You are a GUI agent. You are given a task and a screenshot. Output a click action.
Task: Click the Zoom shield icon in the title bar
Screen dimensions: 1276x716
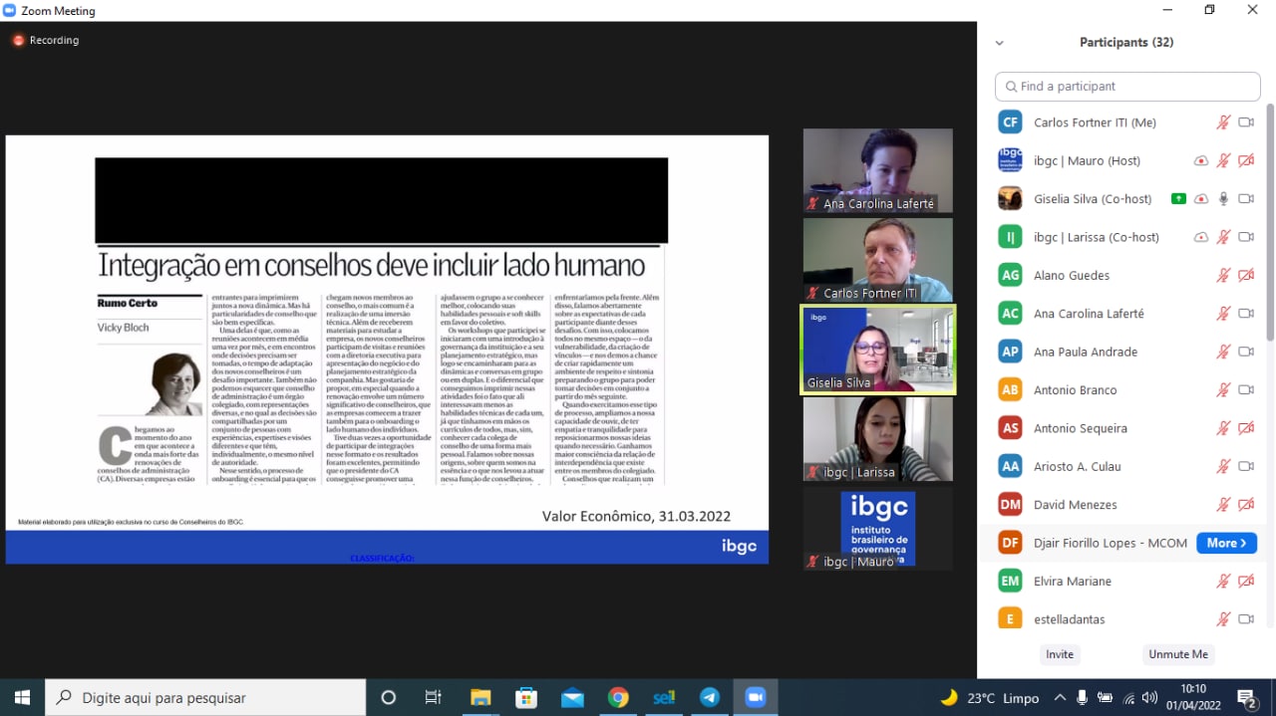click(x=11, y=11)
